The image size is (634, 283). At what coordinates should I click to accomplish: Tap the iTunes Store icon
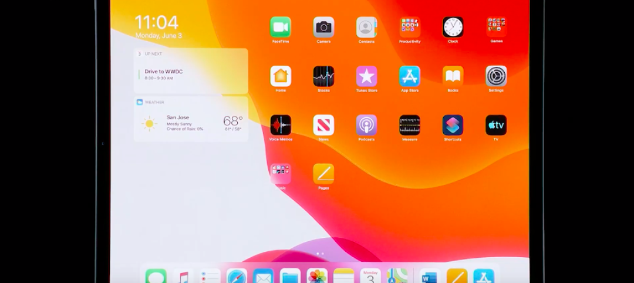coord(366,76)
